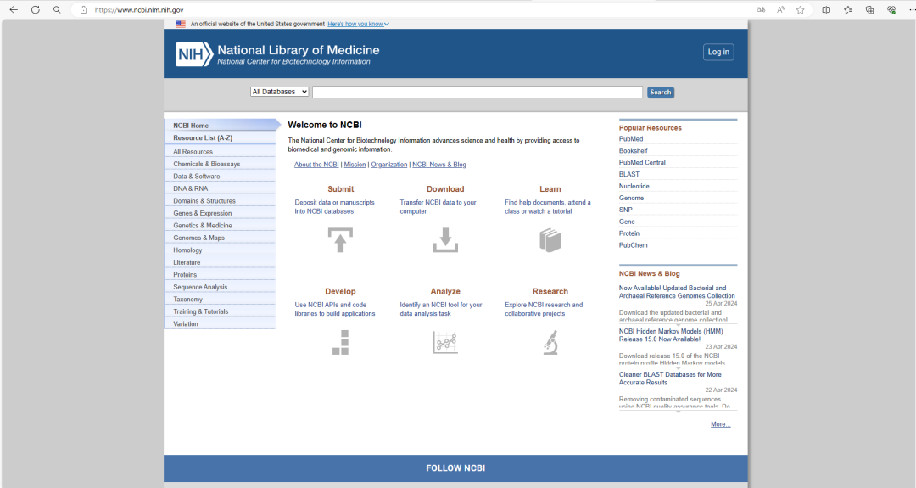Click the Organization link
Screen dimensions: 916x488
coord(389,165)
